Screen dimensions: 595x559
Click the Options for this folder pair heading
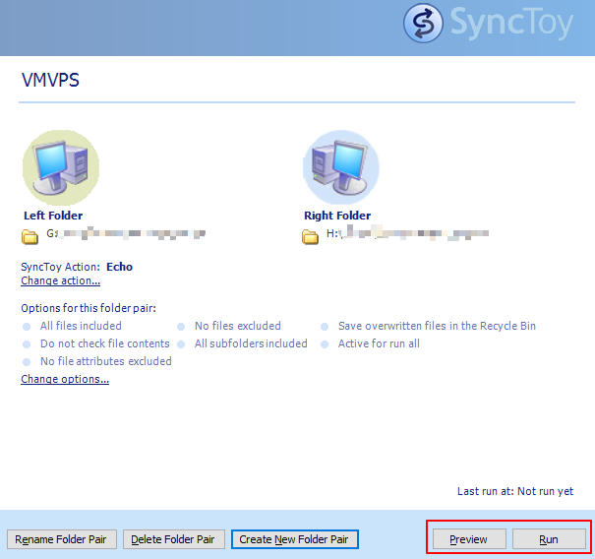(x=89, y=308)
